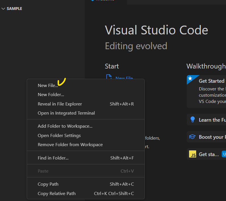Screen dimensions: 226x201
Task: Click the New File link under Start
Action: click(124, 78)
